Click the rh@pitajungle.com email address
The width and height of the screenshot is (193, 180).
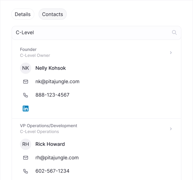tap(57, 158)
